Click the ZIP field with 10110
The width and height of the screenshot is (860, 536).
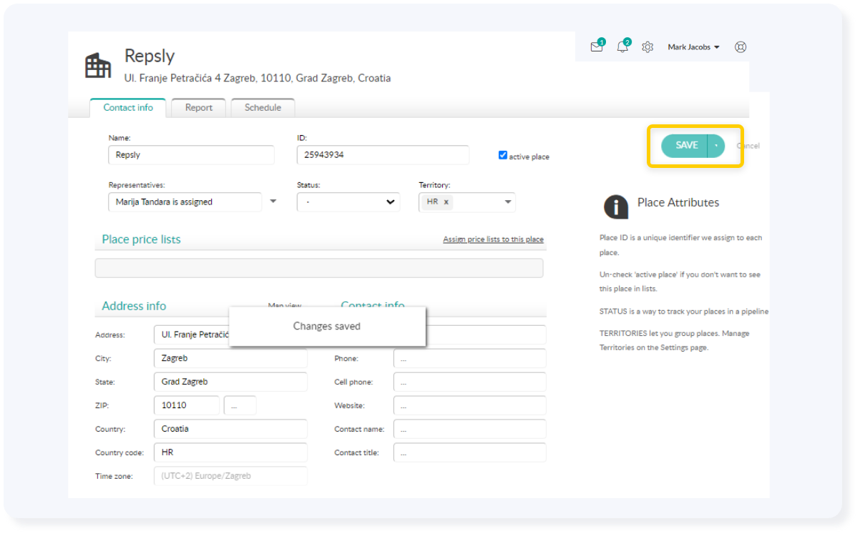(x=186, y=406)
